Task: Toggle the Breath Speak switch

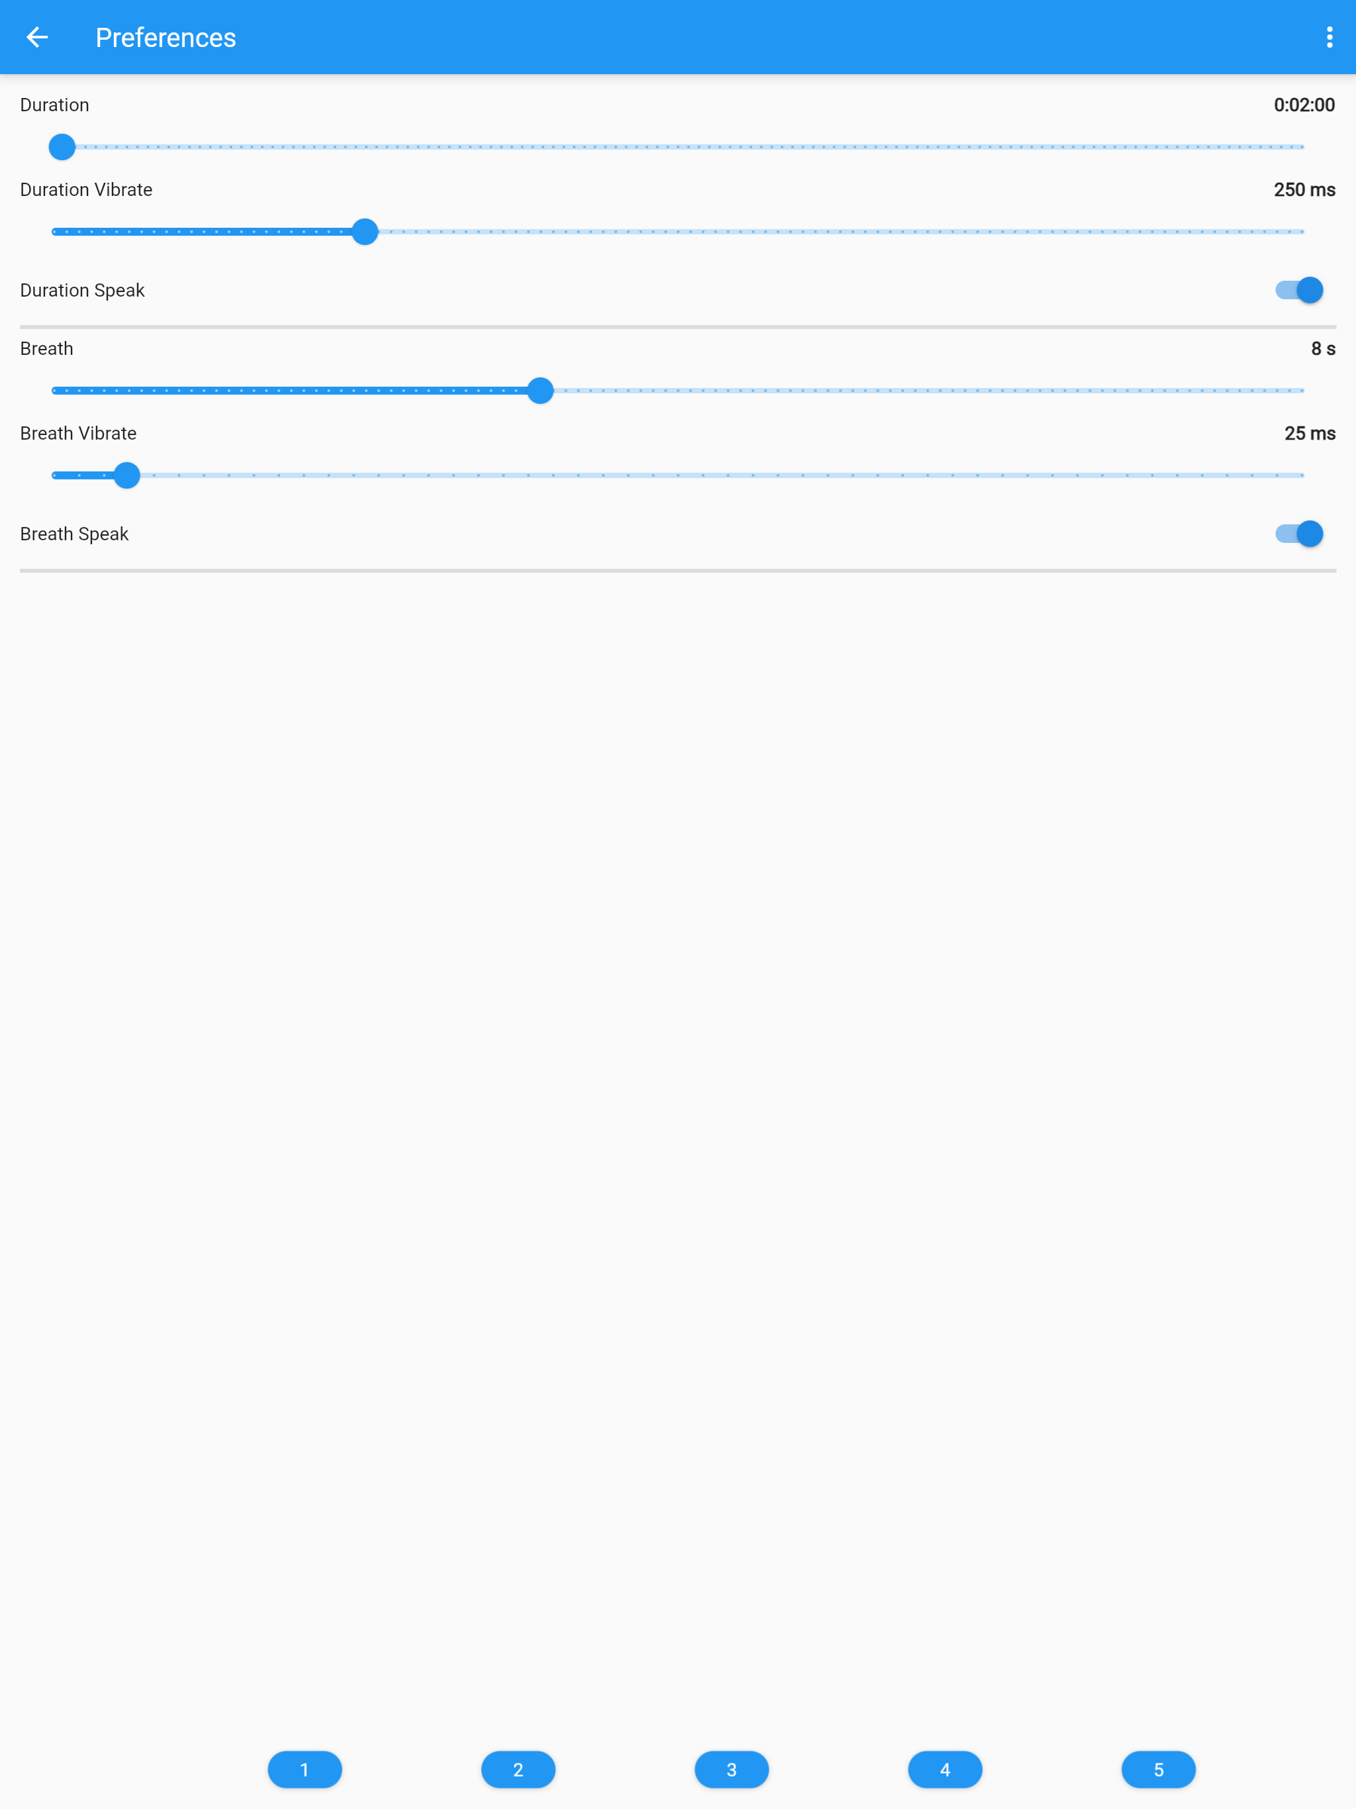Action: pos(1299,534)
